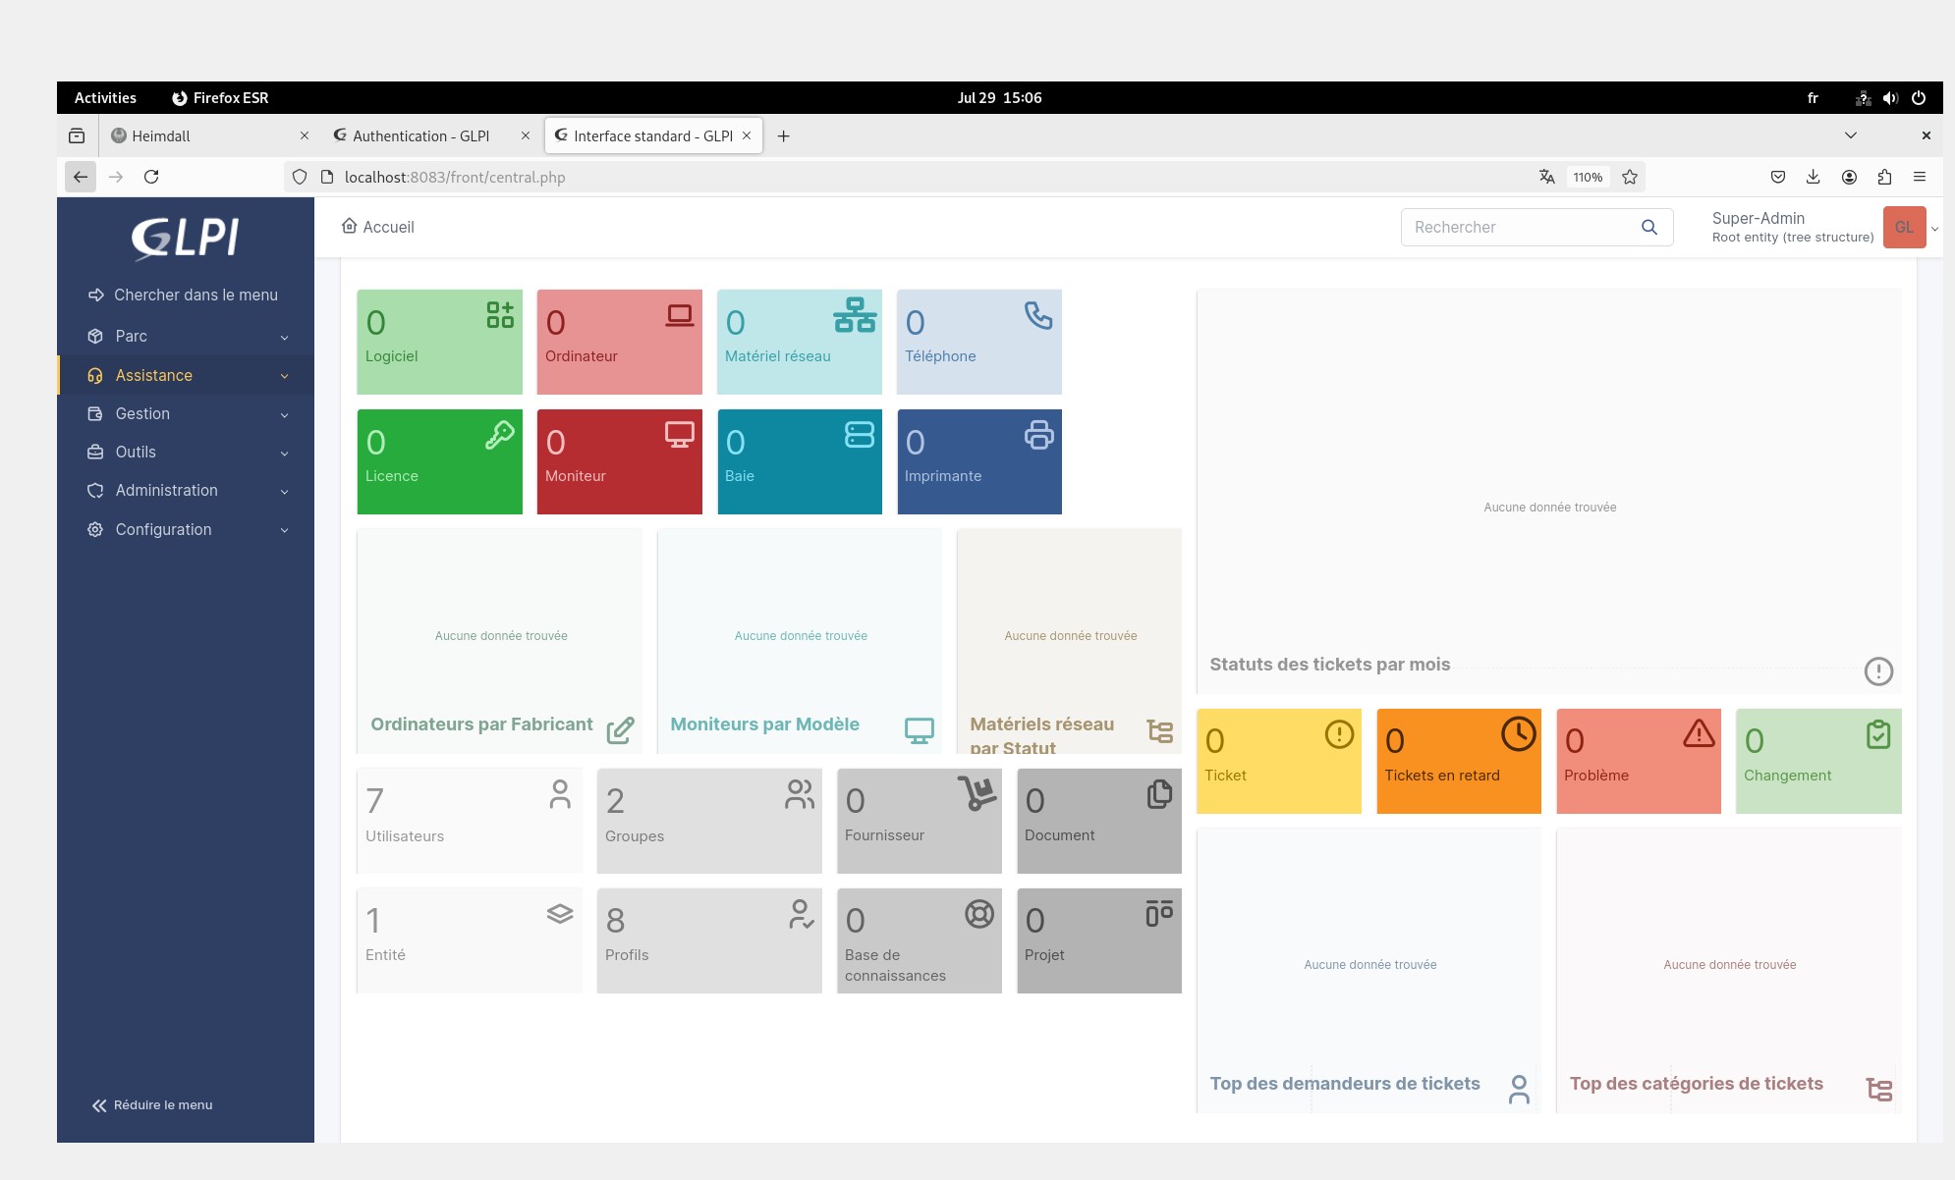Open the Super-Admin user dropdown
1955x1180 pixels.
(1904, 228)
